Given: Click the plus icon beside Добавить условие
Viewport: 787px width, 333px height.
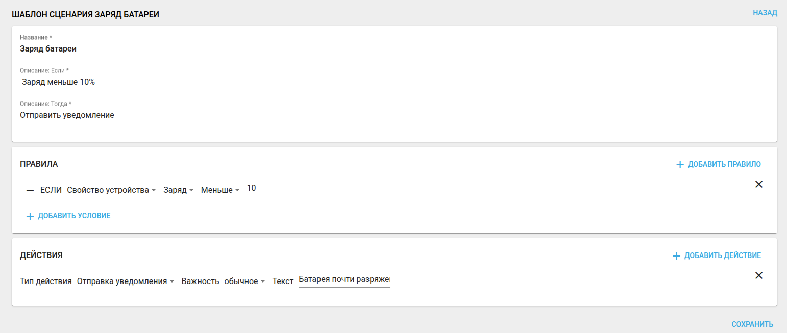Looking at the screenshot, I should coord(30,216).
